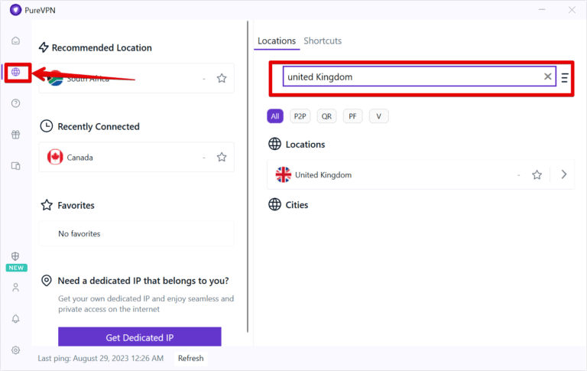587x371 pixels.
Task: Star Canada as a favorite
Action: [222, 157]
